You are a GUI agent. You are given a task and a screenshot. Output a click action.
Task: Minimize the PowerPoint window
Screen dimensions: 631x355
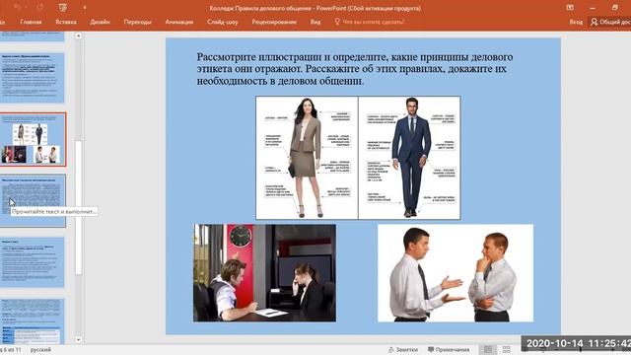pyautogui.click(x=593, y=8)
